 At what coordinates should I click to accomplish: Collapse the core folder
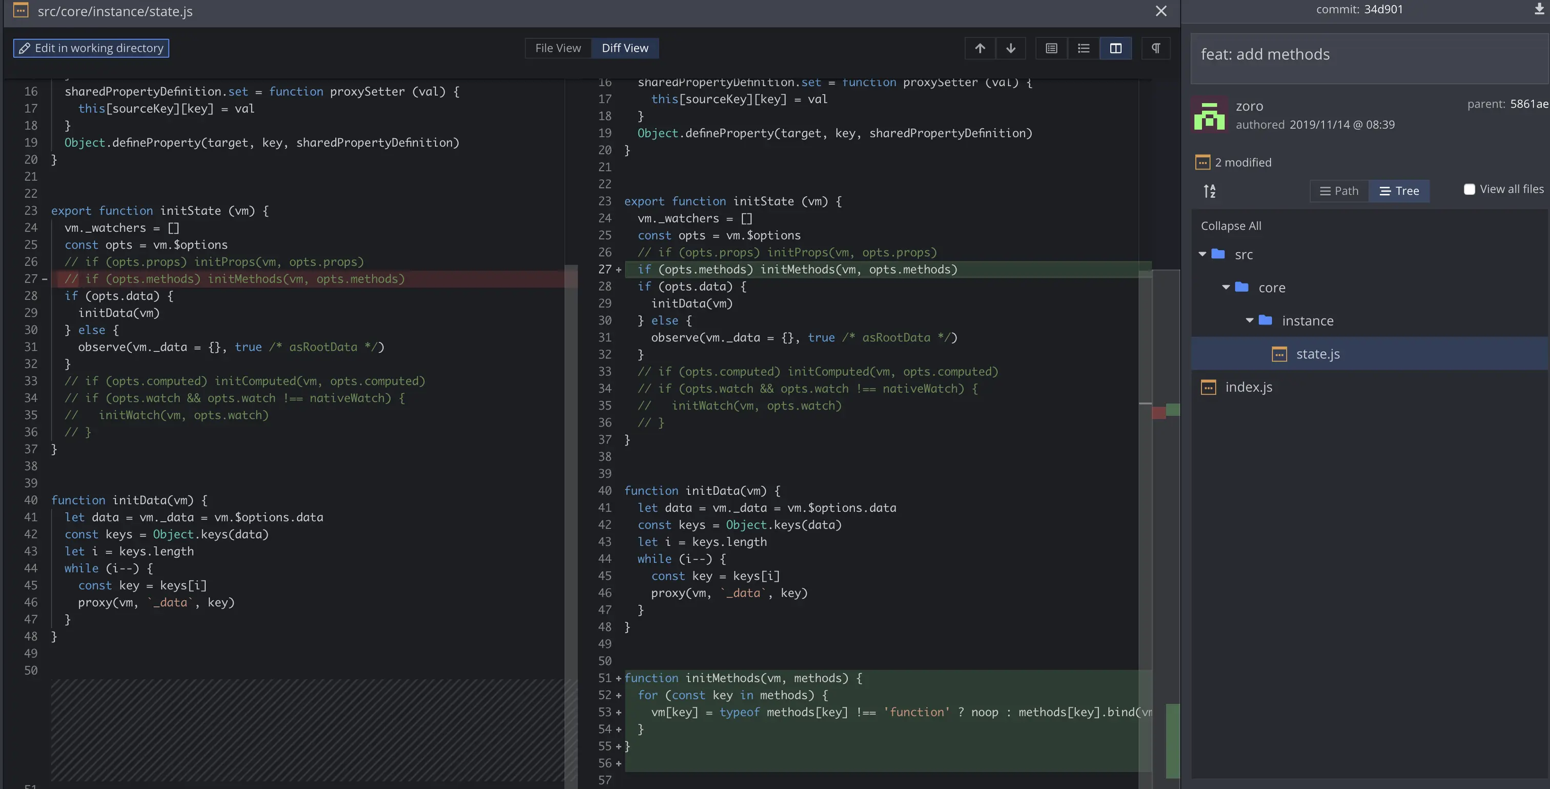(x=1226, y=287)
